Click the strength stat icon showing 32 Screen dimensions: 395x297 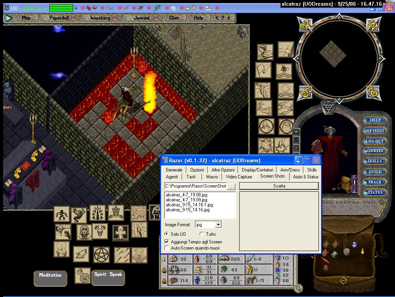[x=173, y=259]
